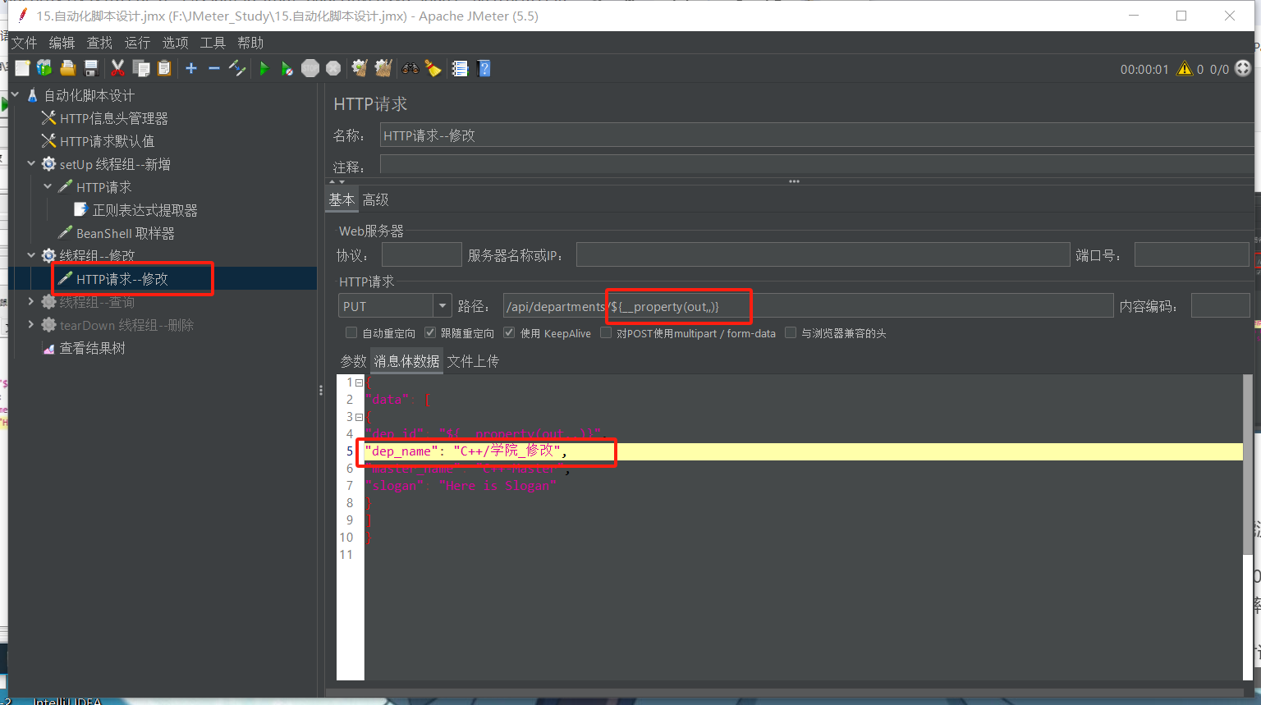This screenshot has width=1261, height=705.
Task: Open the 文件 menu
Action: pyautogui.click(x=24, y=43)
